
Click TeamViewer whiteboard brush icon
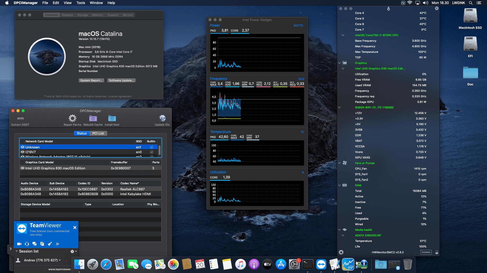point(50,244)
